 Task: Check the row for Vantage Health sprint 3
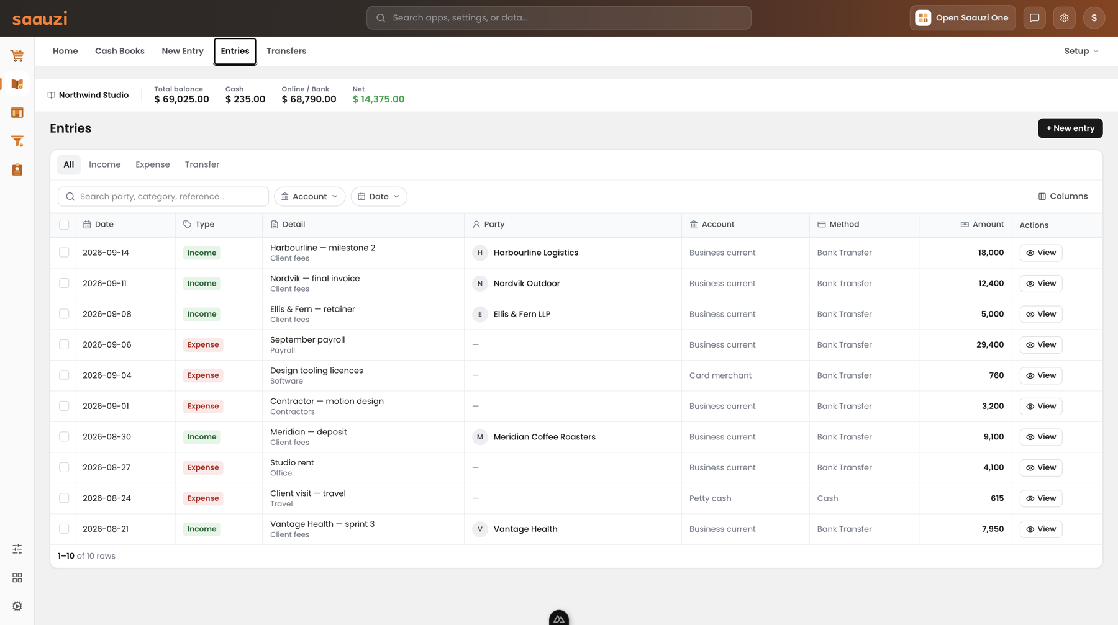click(64, 529)
